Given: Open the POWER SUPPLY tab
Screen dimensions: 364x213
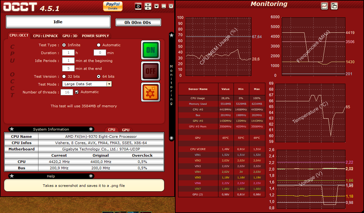Looking at the screenshot, I should coord(95,36).
